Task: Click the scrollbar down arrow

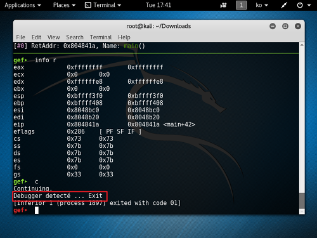Action: [x=302, y=211]
